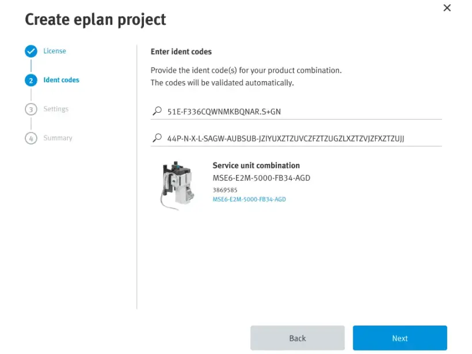Select the Ident codes step label

coord(61,80)
